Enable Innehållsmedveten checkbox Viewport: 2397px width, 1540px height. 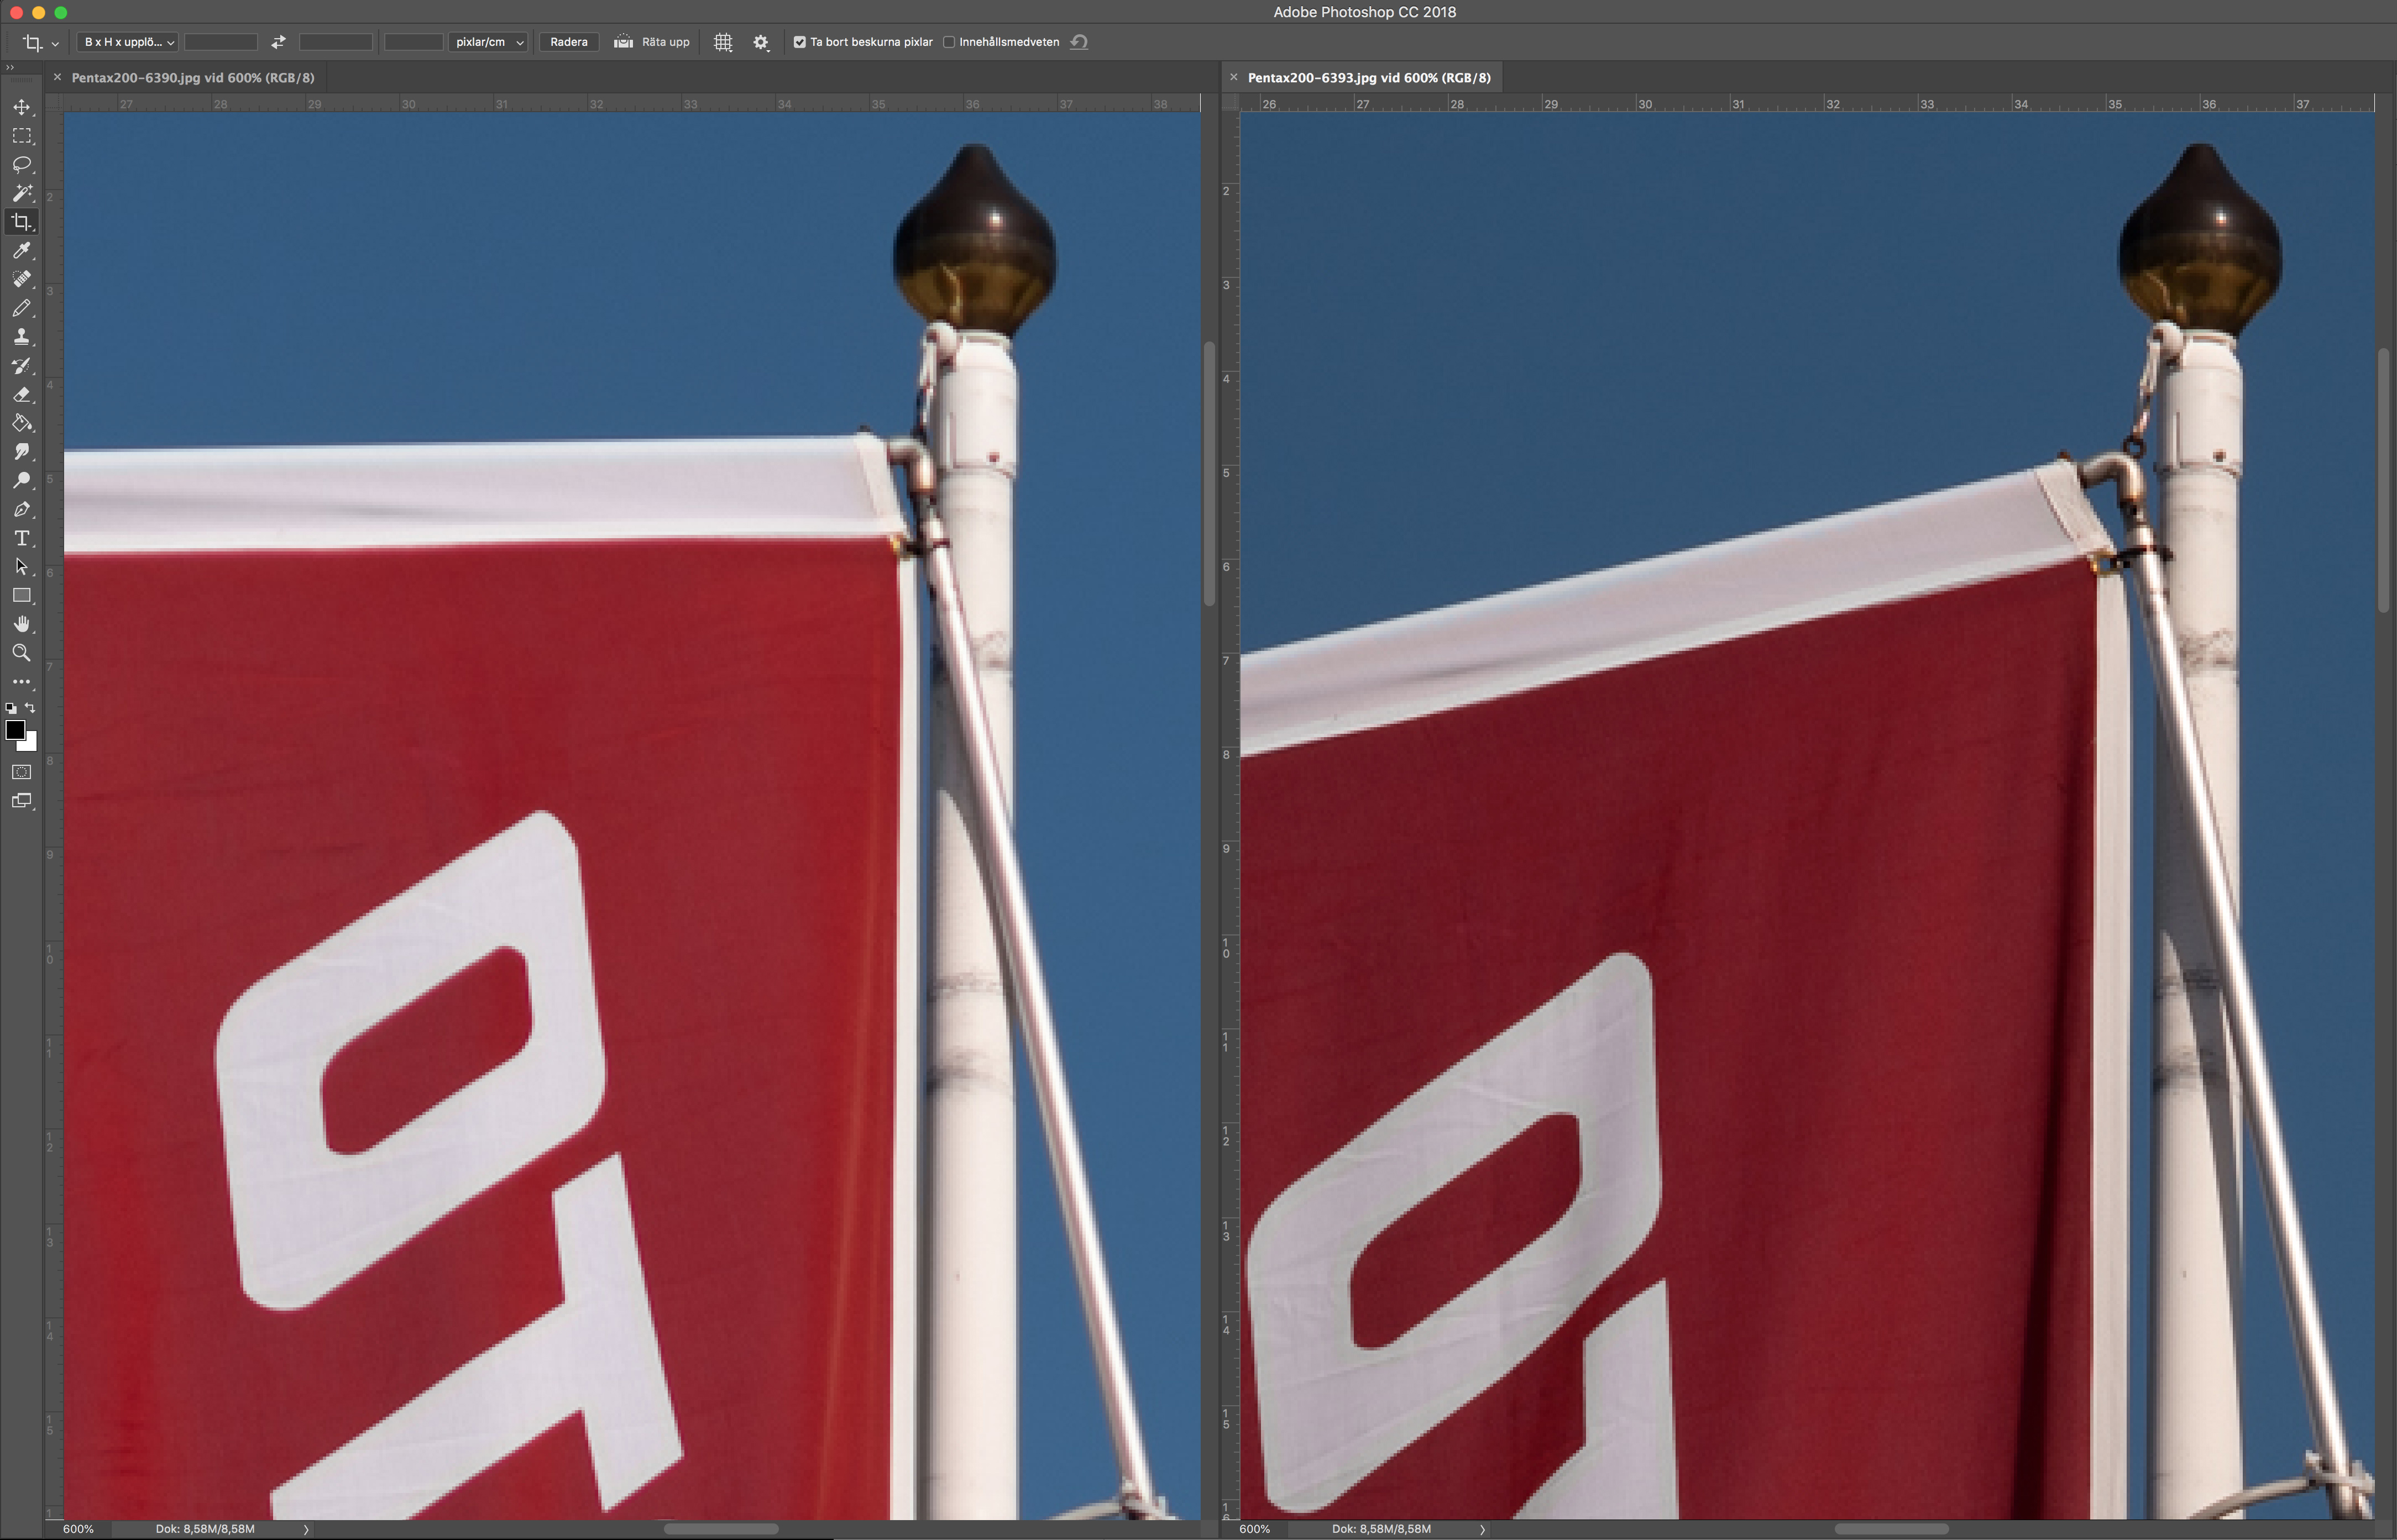pyautogui.click(x=949, y=42)
